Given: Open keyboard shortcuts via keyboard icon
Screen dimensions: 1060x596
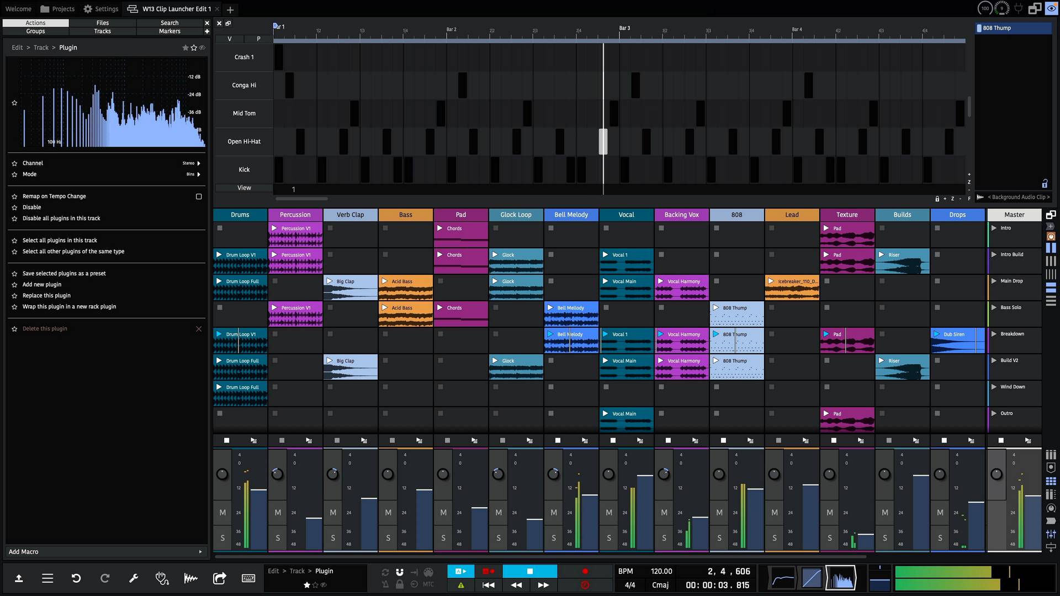Looking at the screenshot, I should [248, 578].
